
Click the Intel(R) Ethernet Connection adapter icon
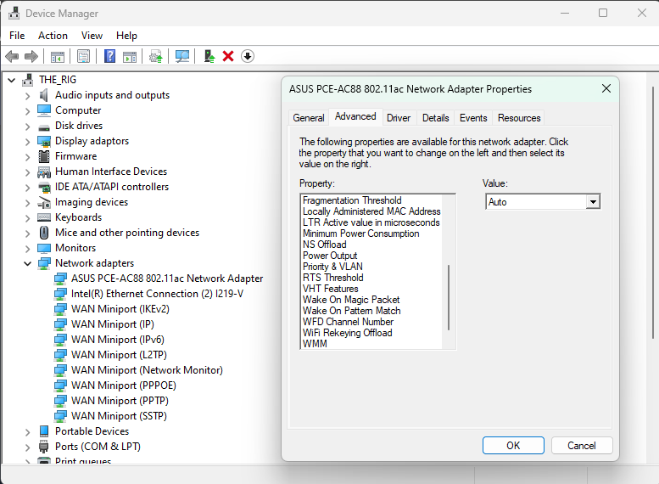click(x=60, y=294)
